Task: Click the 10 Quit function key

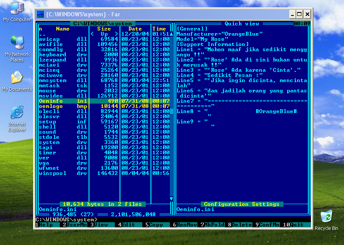Action: tap(297, 225)
